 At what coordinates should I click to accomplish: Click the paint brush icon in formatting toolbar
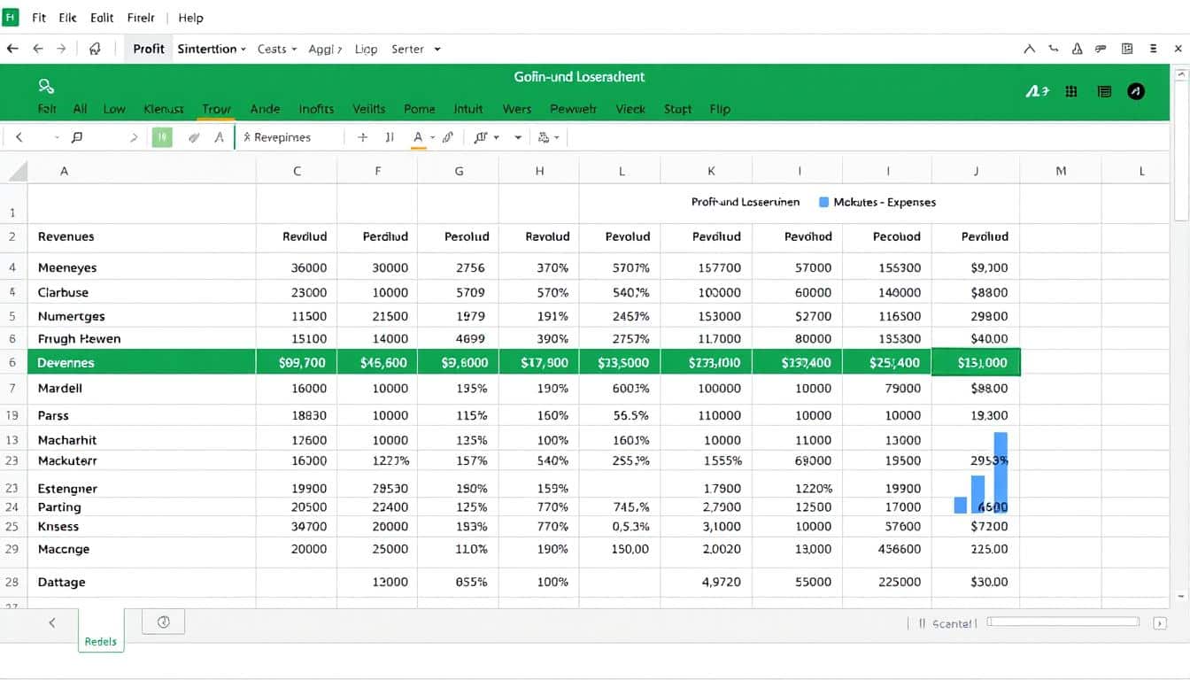[448, 137]
